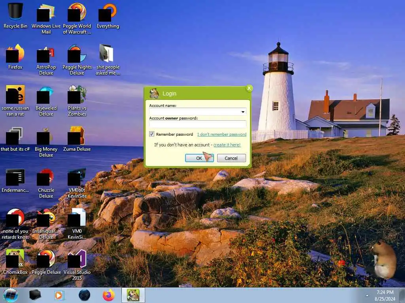Click the hamster mascot on the desktop
405x303 pixels.
[384, 260]
